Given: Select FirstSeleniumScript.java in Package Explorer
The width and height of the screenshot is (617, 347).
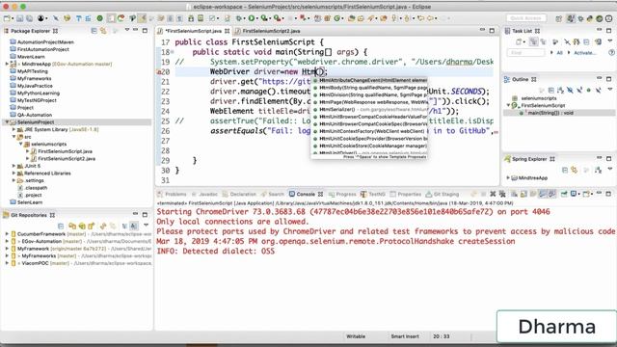Looking at the screenshot, I should [x=65, y=151].
